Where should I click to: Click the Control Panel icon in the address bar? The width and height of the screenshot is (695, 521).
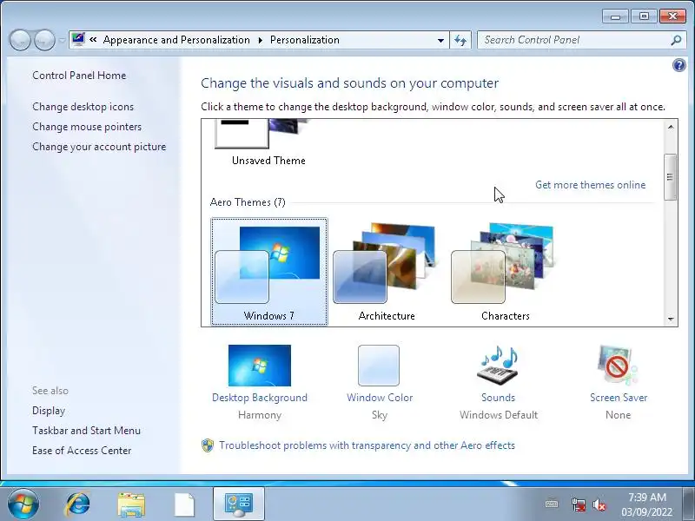tap(78, 39)
